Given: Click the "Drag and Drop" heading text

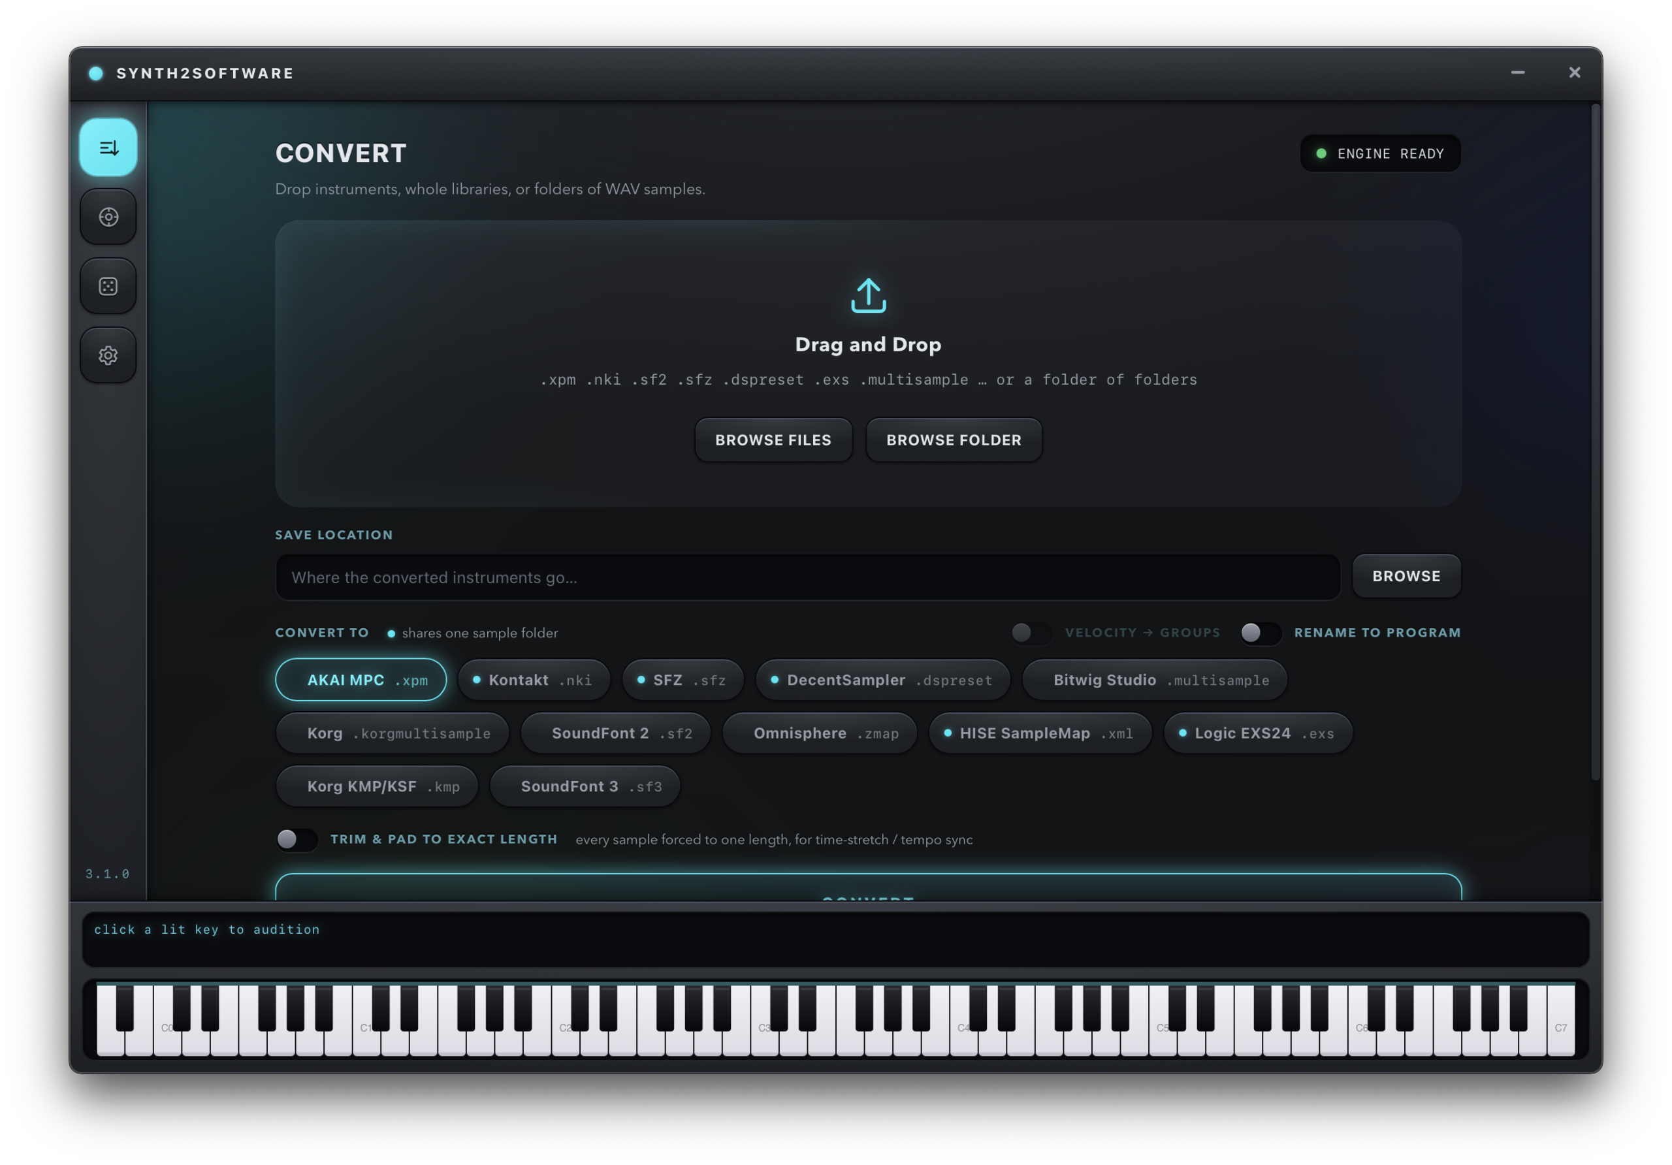Looking at the screenshot, I should pyautogui.click(x=868, y=344).
